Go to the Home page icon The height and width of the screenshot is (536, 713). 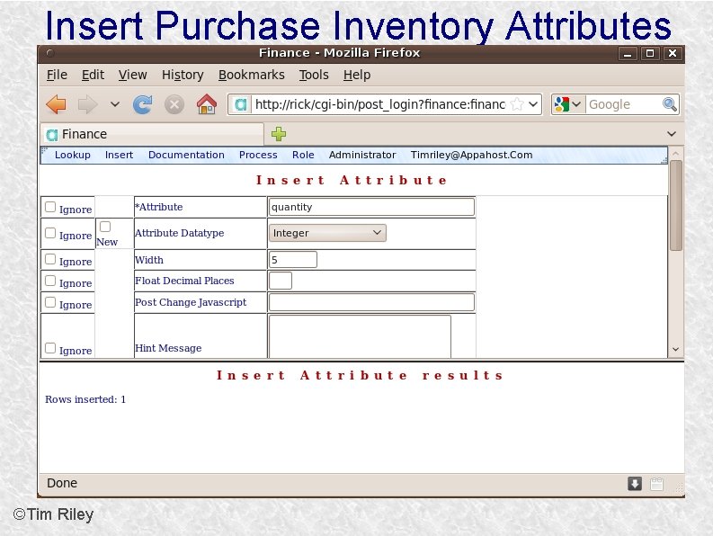coord(207,104)
